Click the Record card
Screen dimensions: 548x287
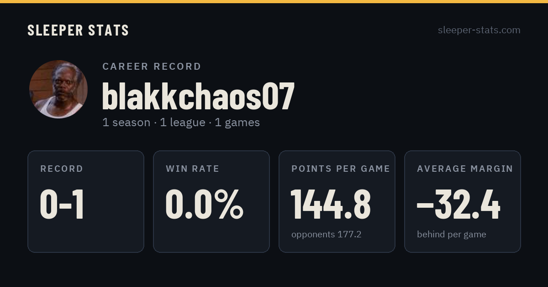86,201
